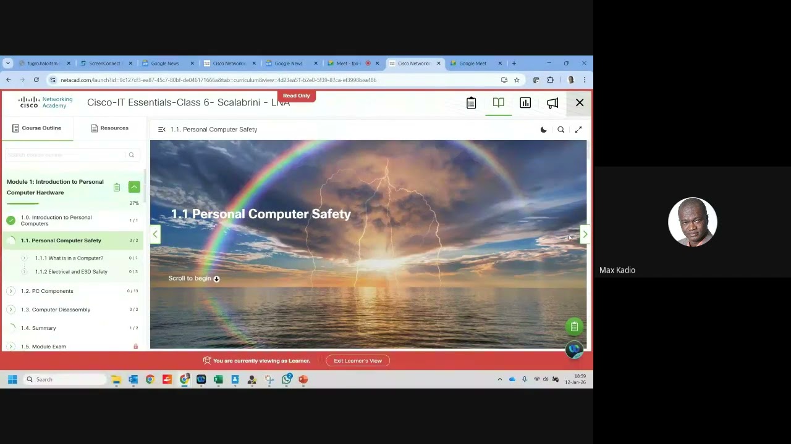Open the 1.4 Summary item

click(38, 328)
